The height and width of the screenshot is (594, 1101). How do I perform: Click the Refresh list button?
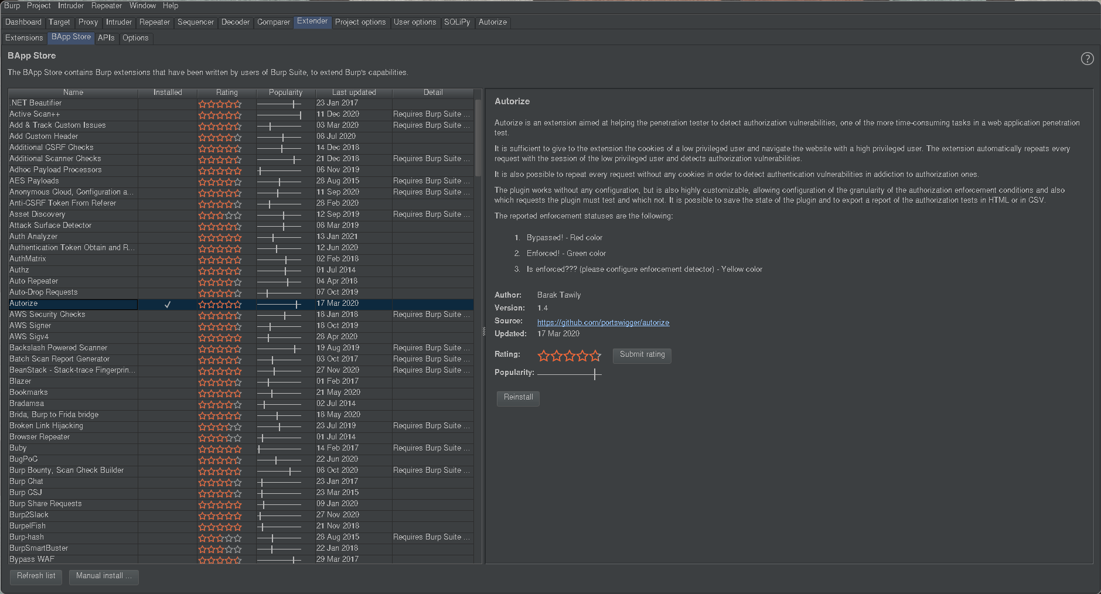[36, 576]
